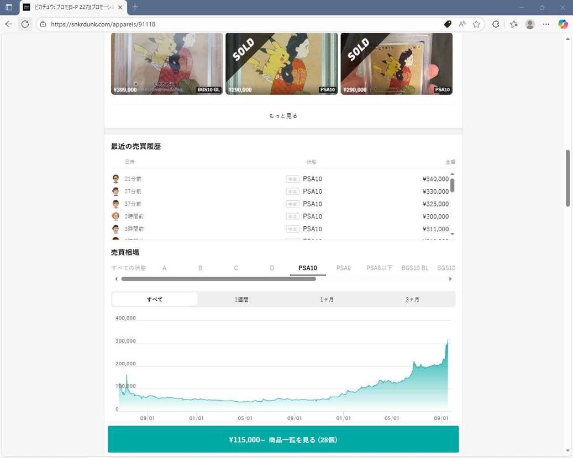Click the read aloud icon

coord(462,24)
